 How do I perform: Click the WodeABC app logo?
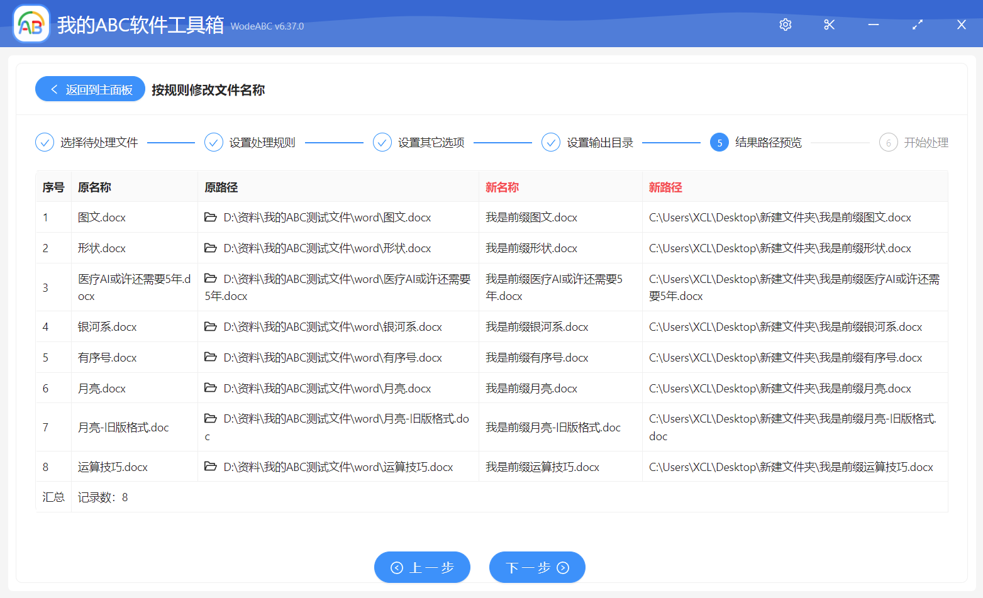pos(31,25)
